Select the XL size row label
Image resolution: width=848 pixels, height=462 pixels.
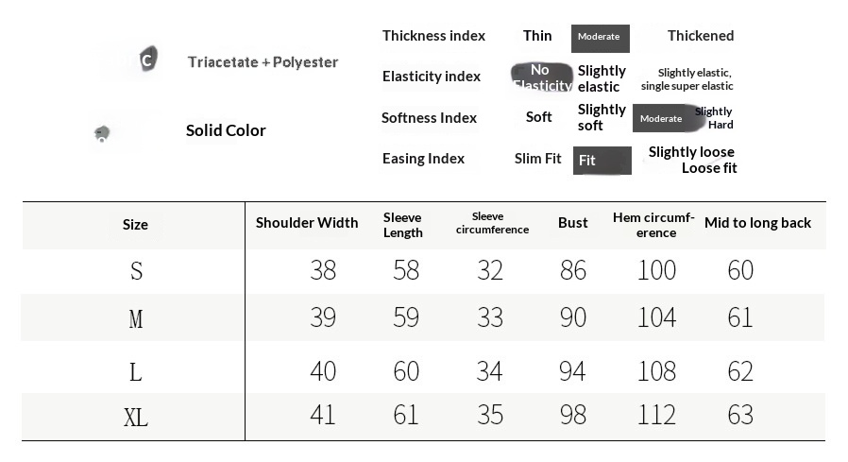[x=136, y=418]
